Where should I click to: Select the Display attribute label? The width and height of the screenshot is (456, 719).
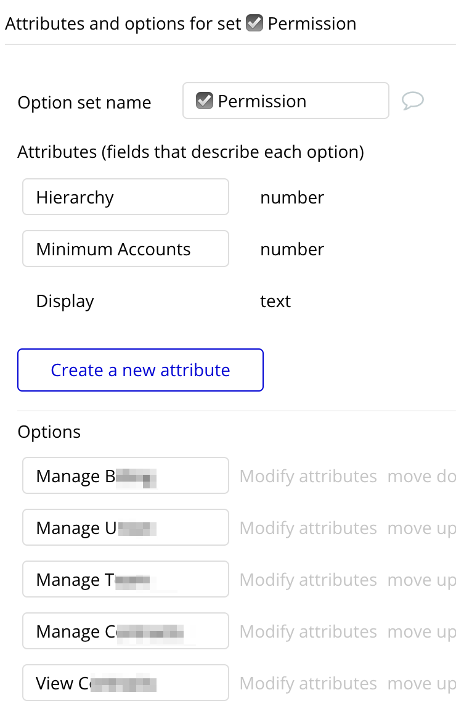(65, 302)
